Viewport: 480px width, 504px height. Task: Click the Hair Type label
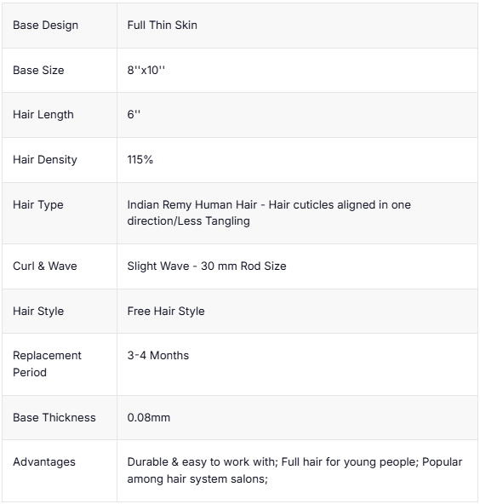(38, 204)
